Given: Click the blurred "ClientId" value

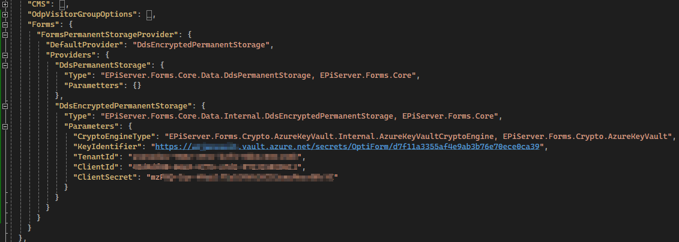Looking at the screenshot, I should click(215, 167).
